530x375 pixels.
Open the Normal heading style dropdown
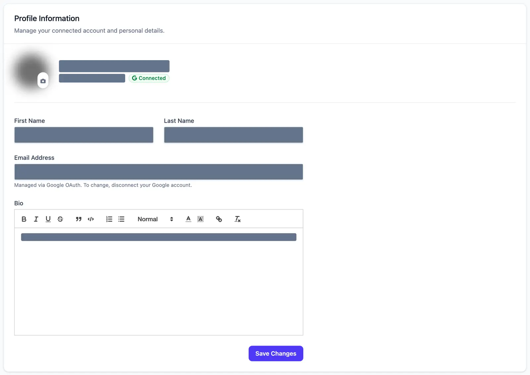(x=155, y=219)
